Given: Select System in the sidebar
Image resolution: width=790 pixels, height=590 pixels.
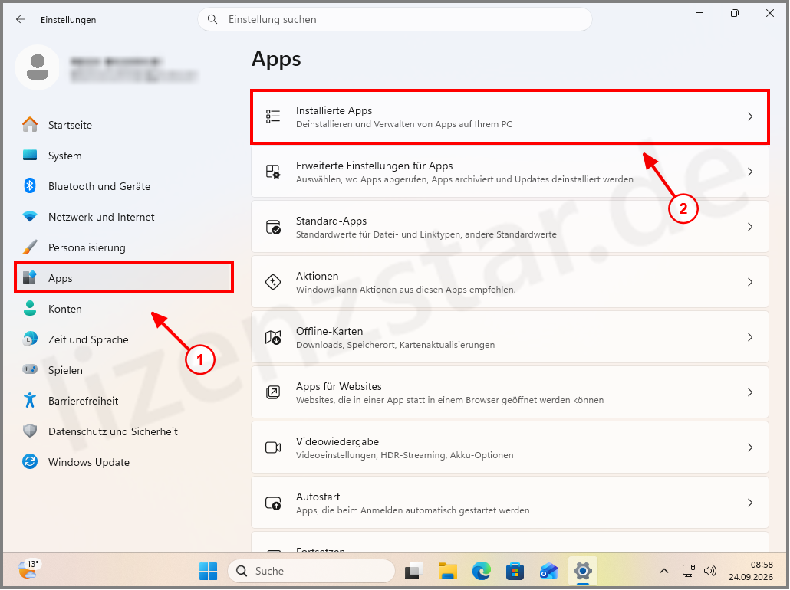Looking at the screenshot, I should click(x=124, y=156).
